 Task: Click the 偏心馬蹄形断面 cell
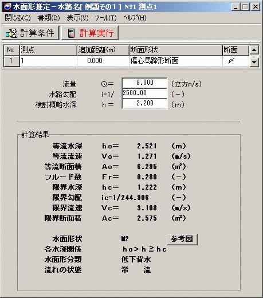(176, 61)
